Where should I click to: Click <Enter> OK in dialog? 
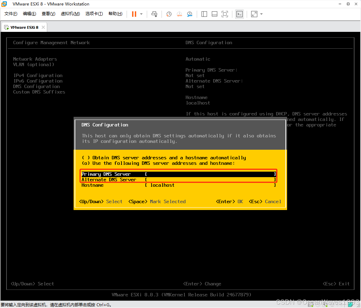click(x=230, y=202)
